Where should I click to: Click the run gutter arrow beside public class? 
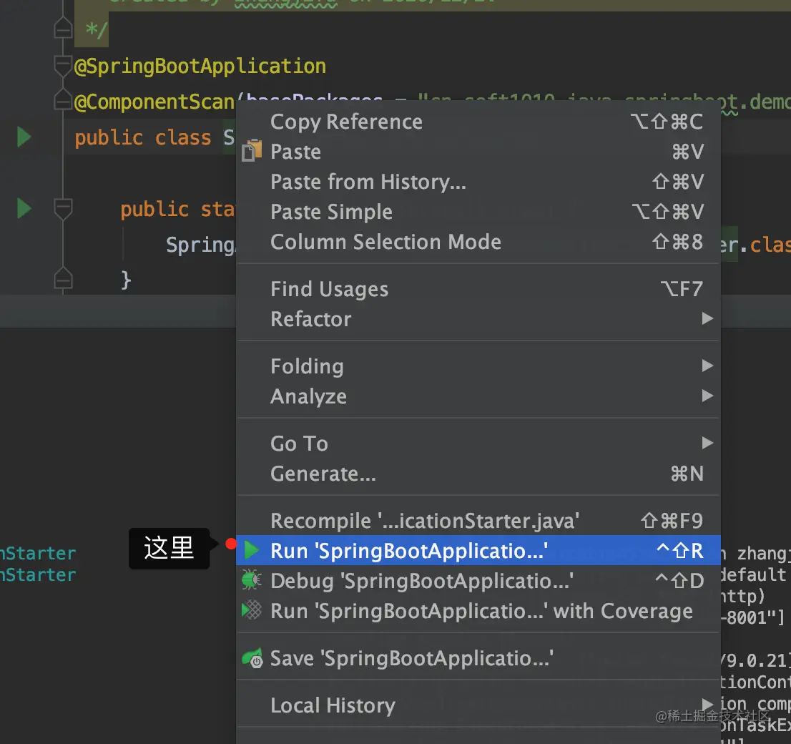click(x=24, y=137)
